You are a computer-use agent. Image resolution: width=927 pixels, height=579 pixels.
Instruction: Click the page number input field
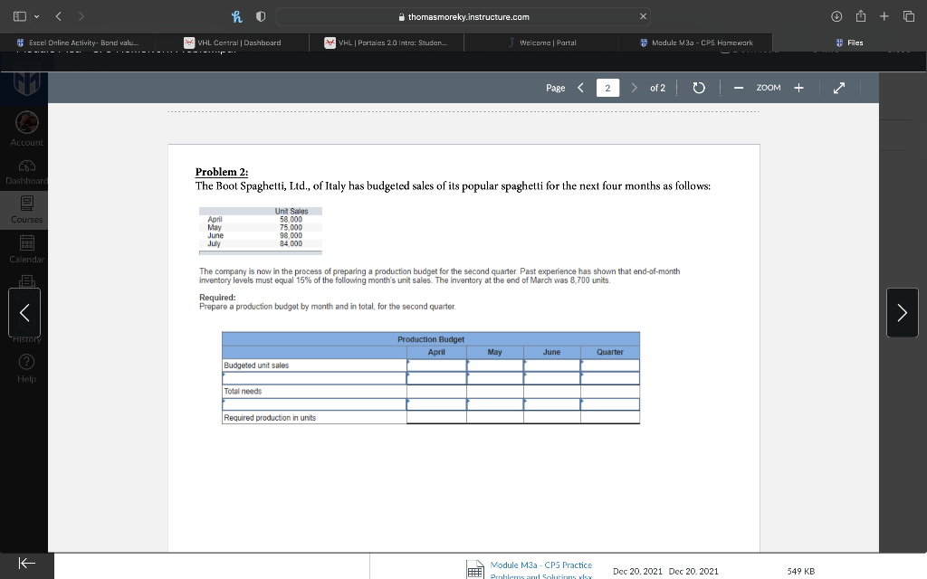click(x=607, y=88)
